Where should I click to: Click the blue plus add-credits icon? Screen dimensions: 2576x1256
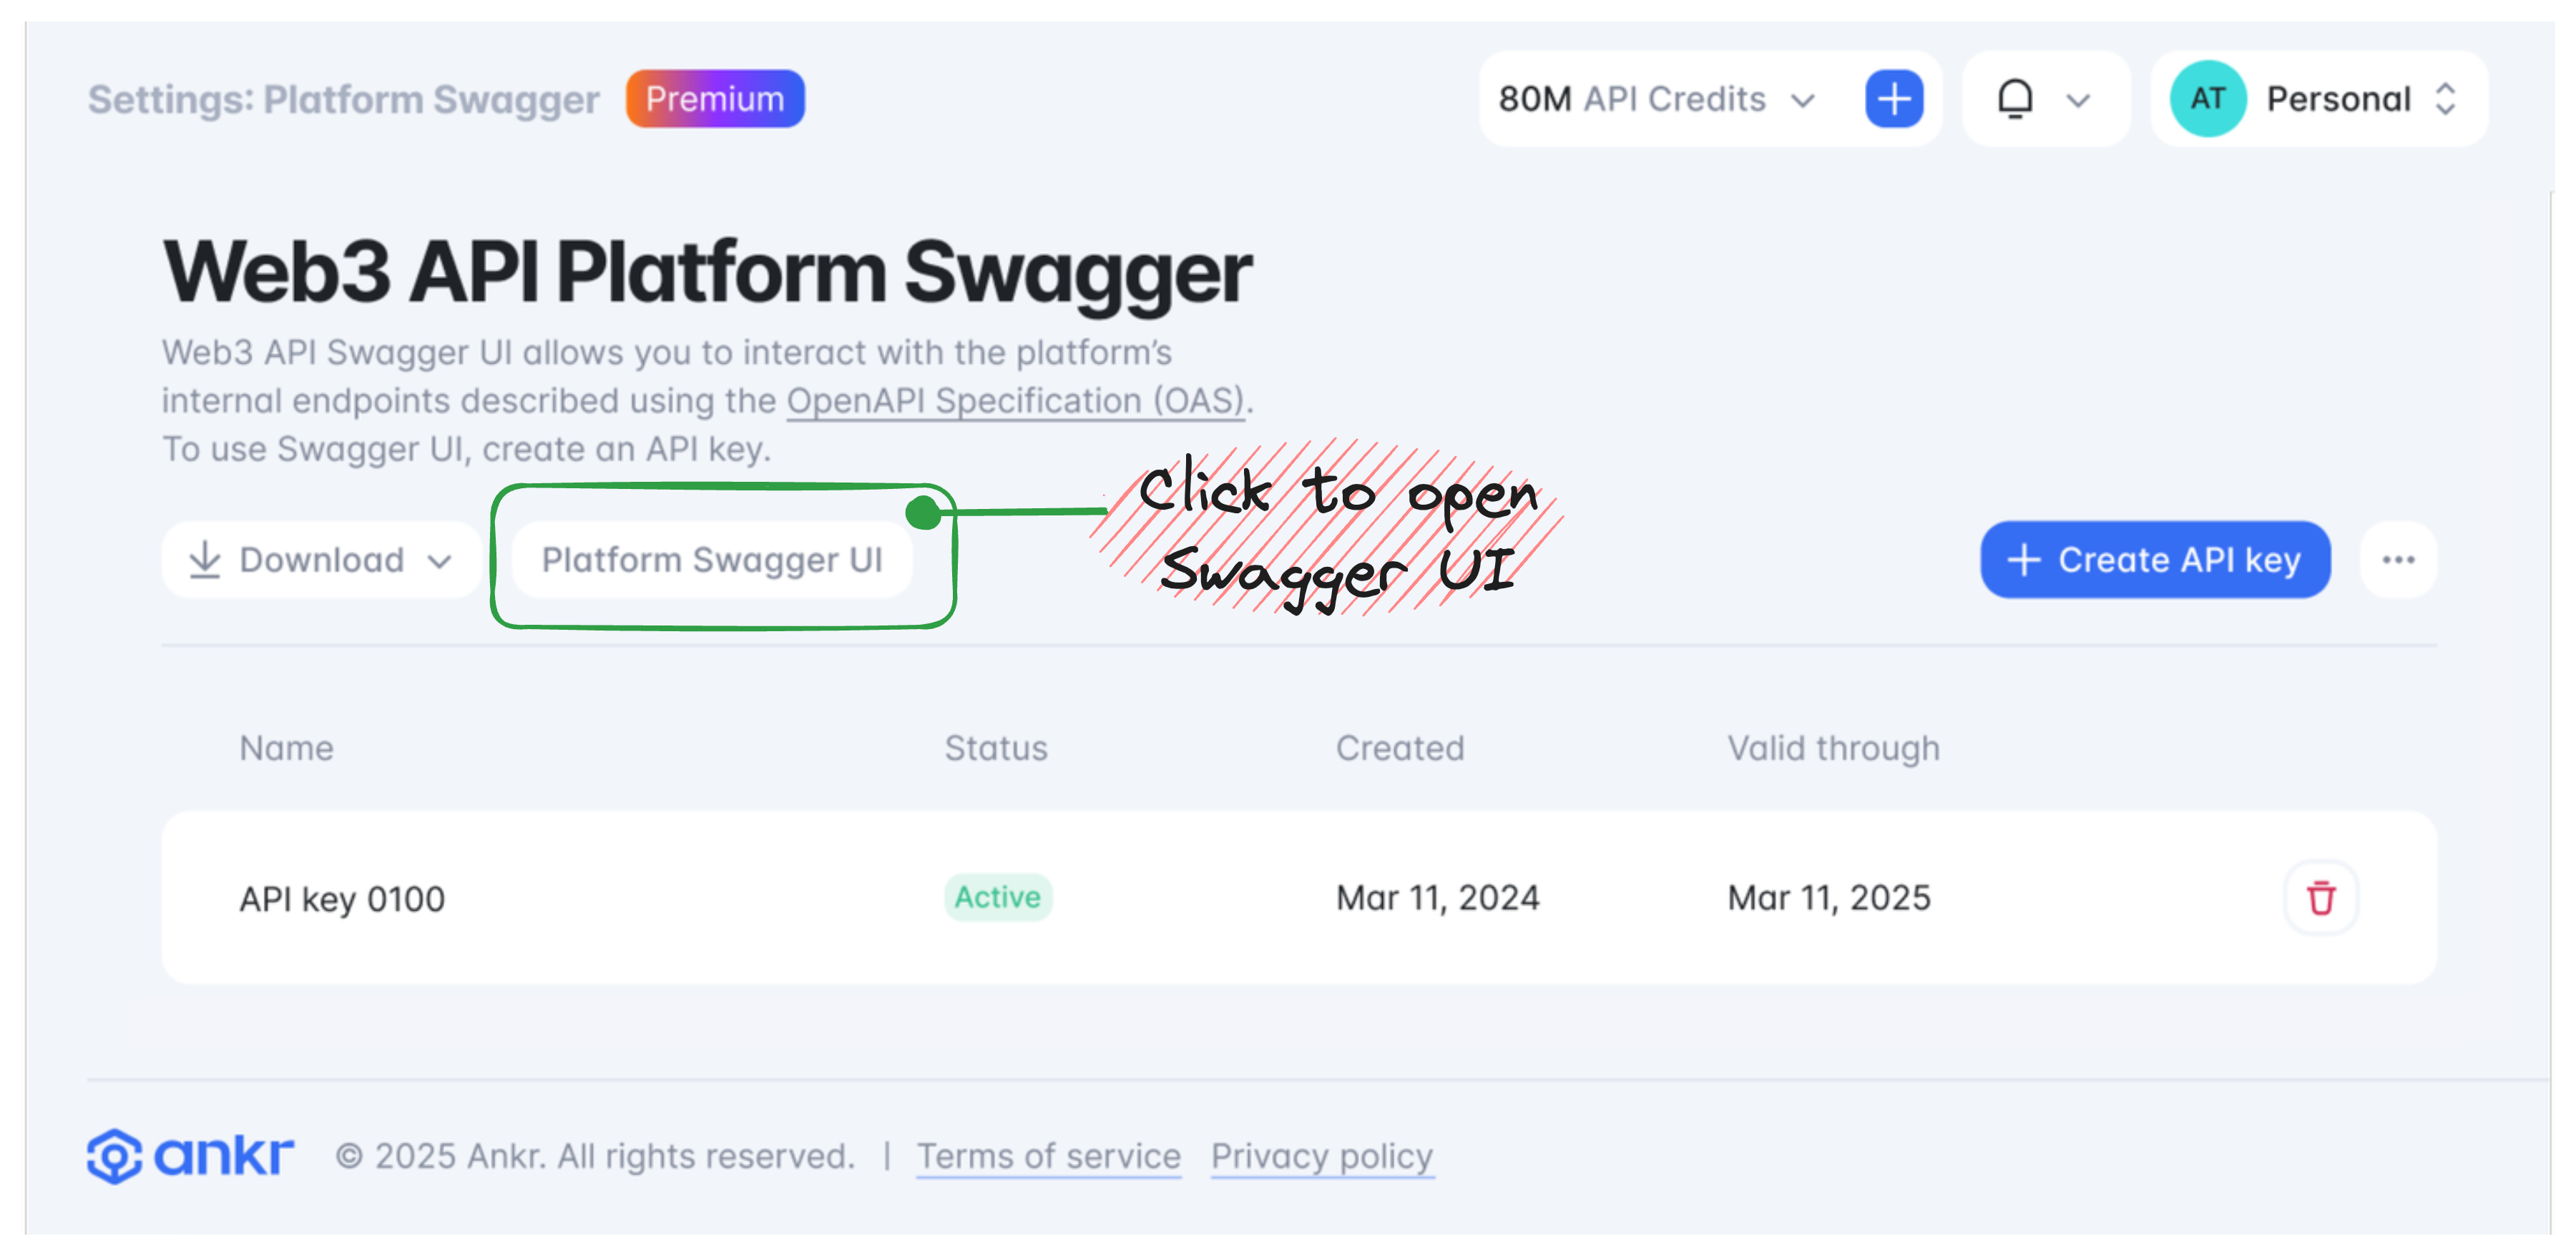point(1893,99)
